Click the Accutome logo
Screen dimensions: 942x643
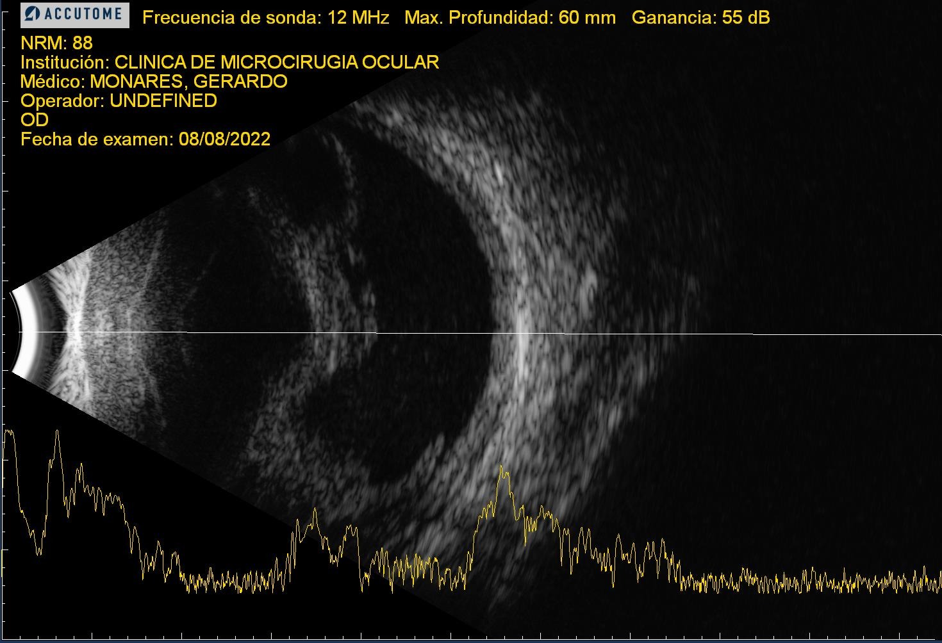pos(74,15)
